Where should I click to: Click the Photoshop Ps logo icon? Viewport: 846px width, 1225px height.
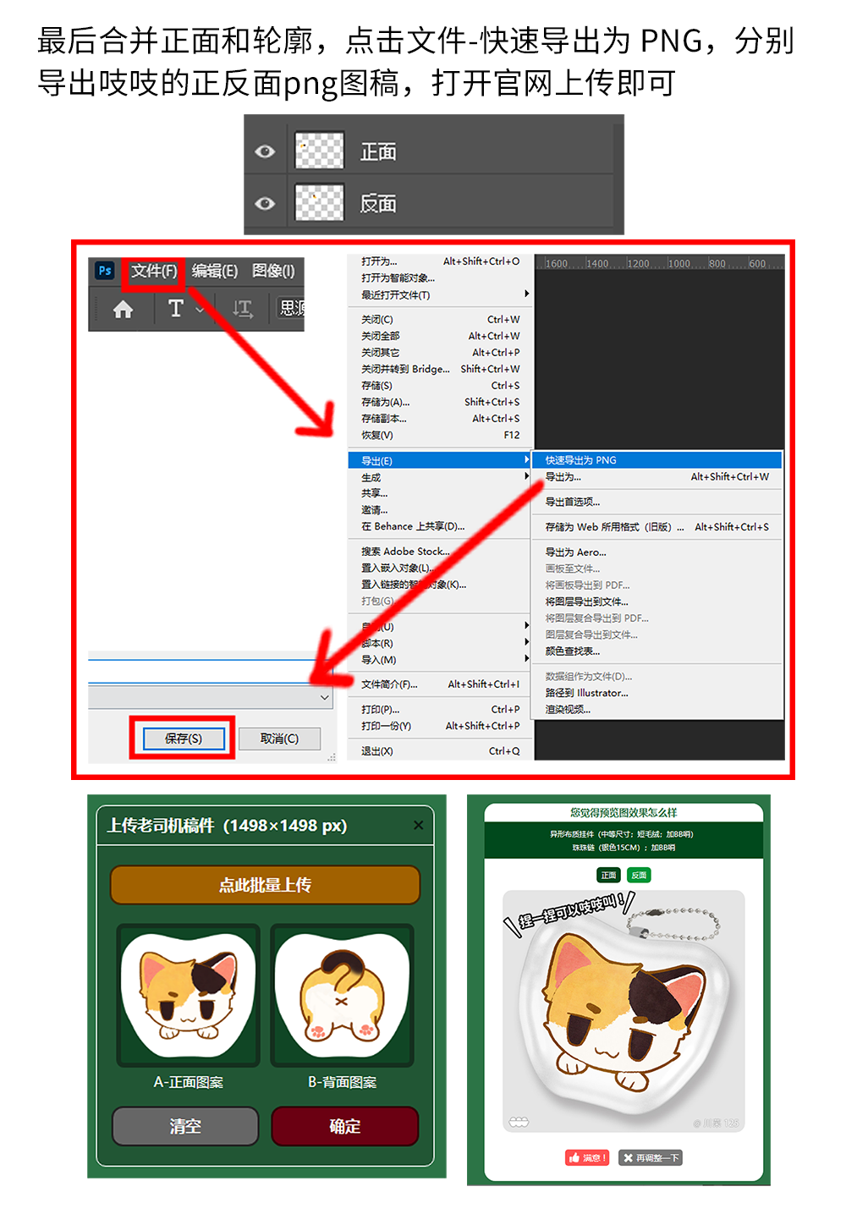point(106,271)
